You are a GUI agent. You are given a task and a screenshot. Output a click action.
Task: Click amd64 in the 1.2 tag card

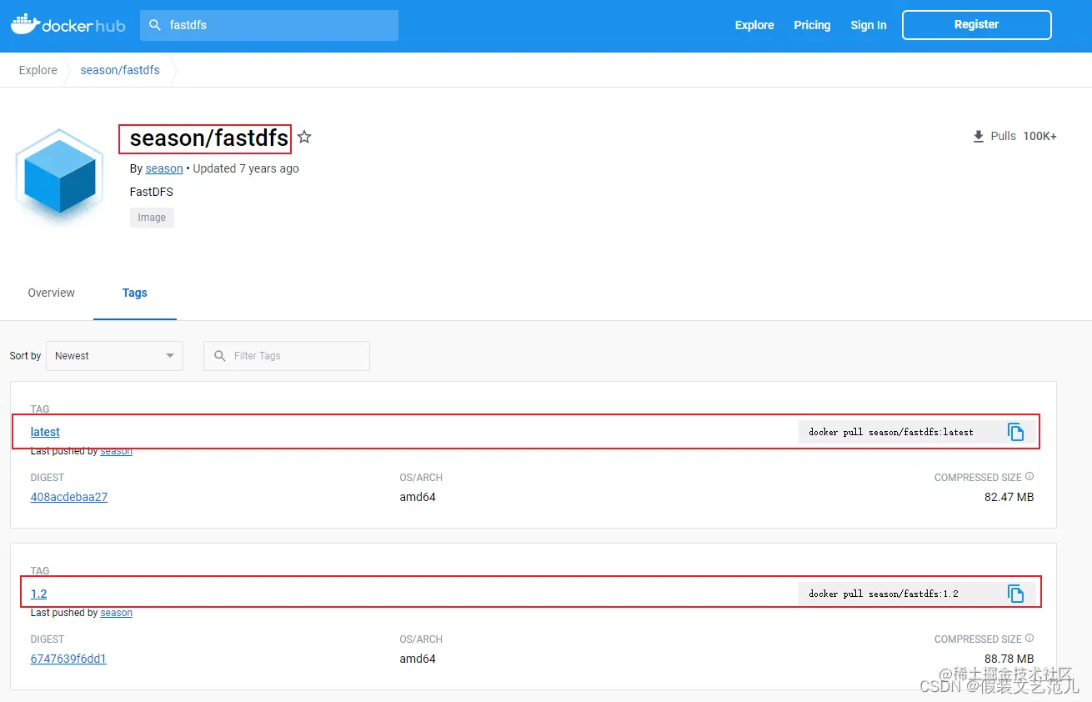tap(418, 659)
